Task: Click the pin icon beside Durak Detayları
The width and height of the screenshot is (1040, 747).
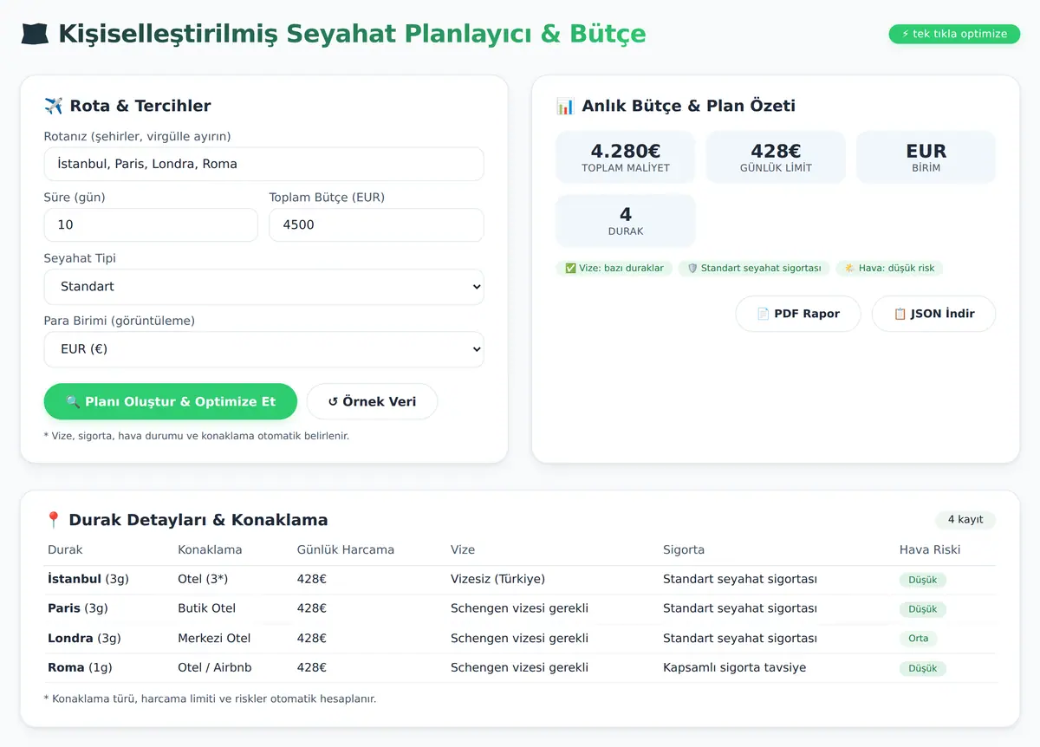Action: tap(53, 520)
